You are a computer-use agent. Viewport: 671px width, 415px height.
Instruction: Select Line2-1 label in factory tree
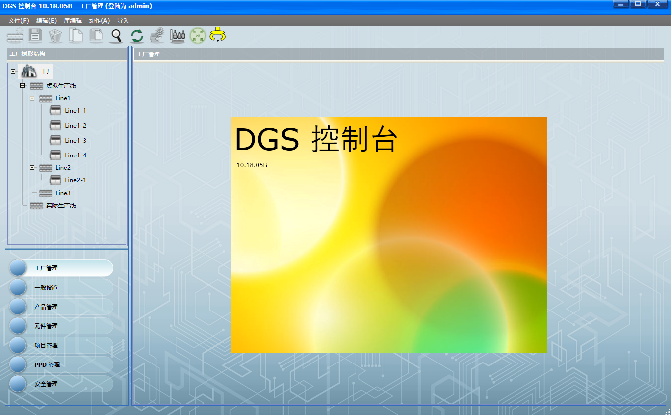point(75,180)
